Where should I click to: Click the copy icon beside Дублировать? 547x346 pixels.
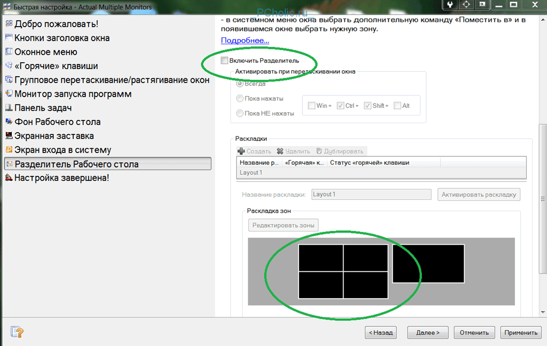pos(319,151)
